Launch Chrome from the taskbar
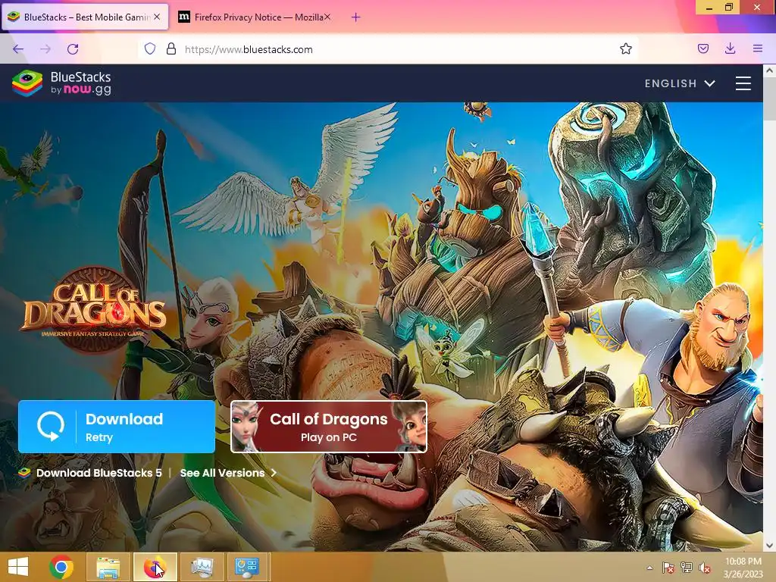Viewport: 776px width, 582px height. click(x=61, y=567)
